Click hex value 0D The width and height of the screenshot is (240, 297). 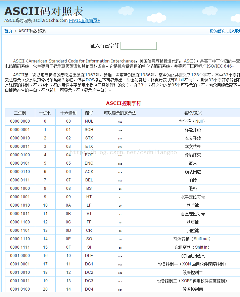[x=68, y=230]
